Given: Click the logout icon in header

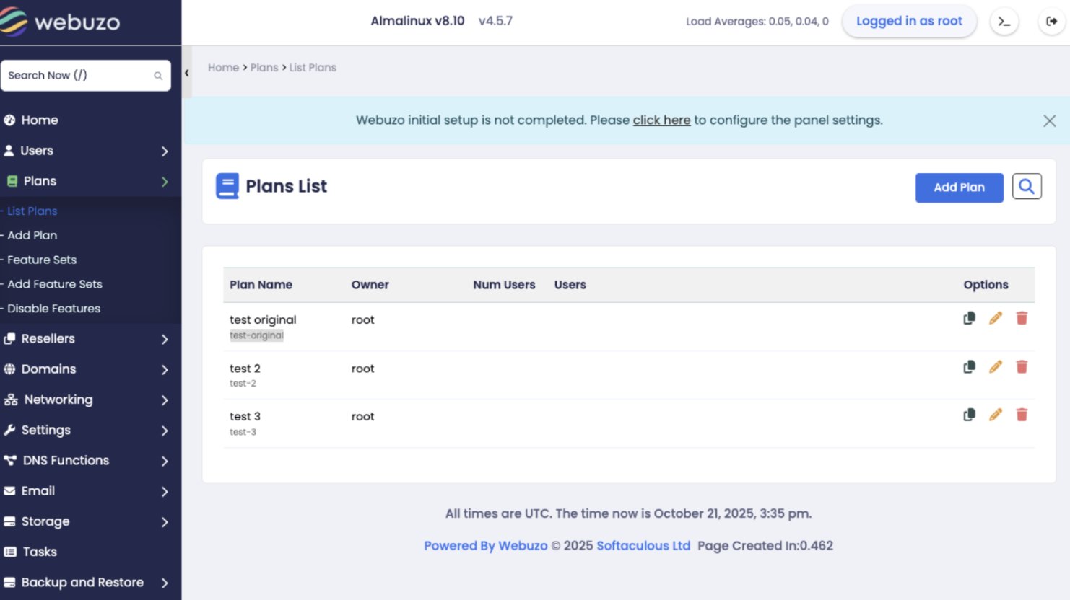Looking at the screenshot, I should [x=1052, y=22].
